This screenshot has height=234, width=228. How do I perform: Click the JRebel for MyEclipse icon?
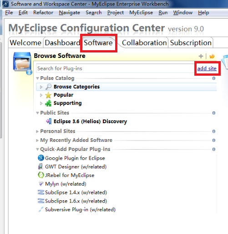tap(41, 175)
